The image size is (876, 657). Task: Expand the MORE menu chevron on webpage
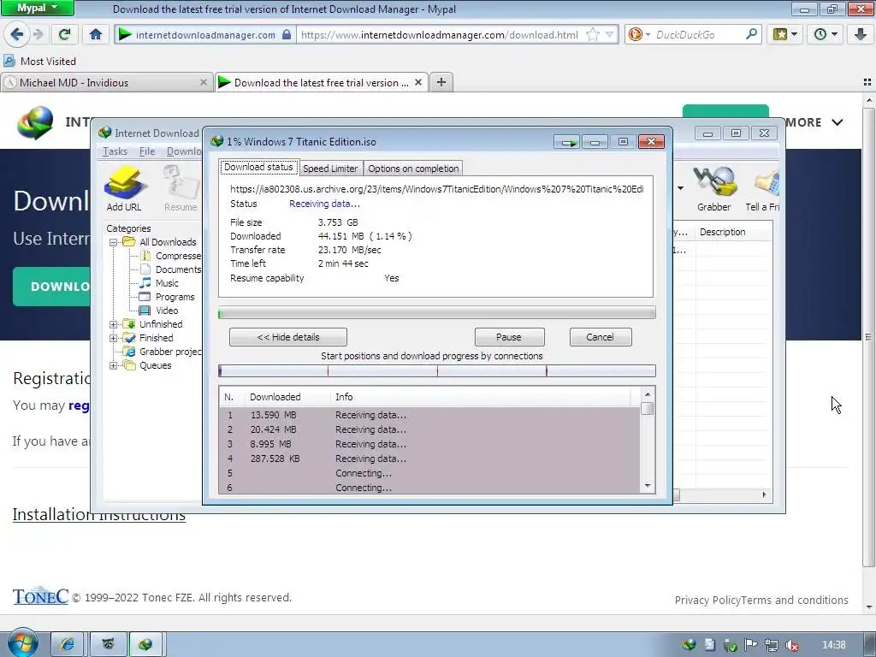tap(837, 122)
